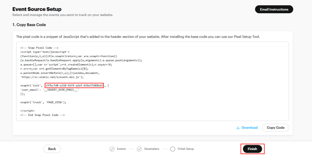
Task: Click the 'Event Source Setup' title
Action: pyautogui.click(x=37, y=9)
